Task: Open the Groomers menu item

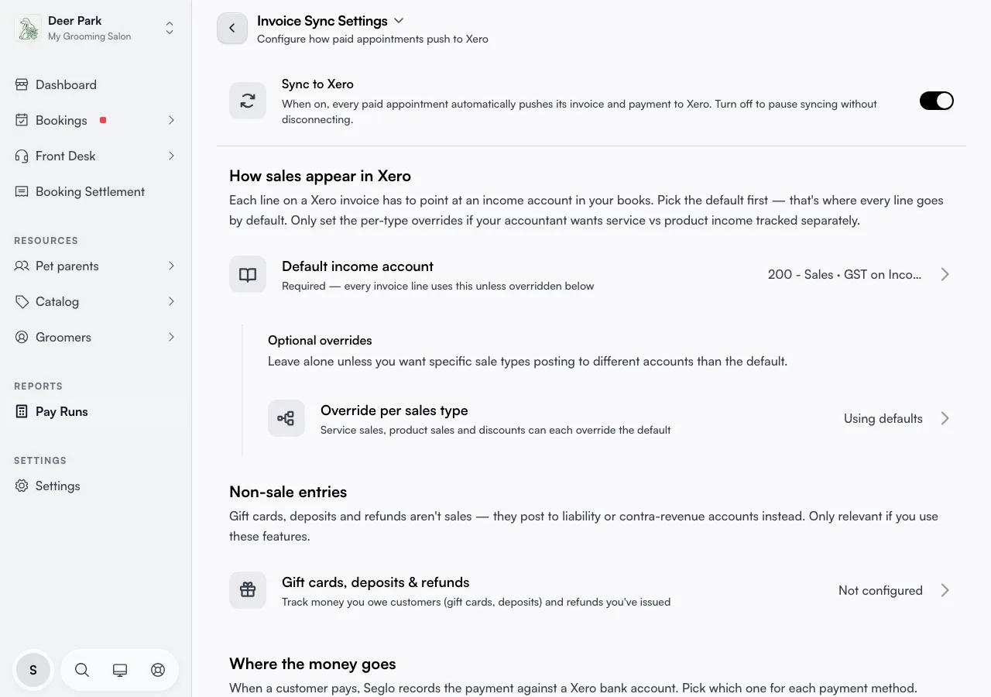Action: (x=95, y=337)
